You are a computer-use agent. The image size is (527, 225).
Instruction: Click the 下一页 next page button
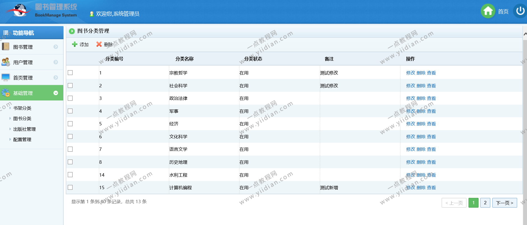pos(505,203)
